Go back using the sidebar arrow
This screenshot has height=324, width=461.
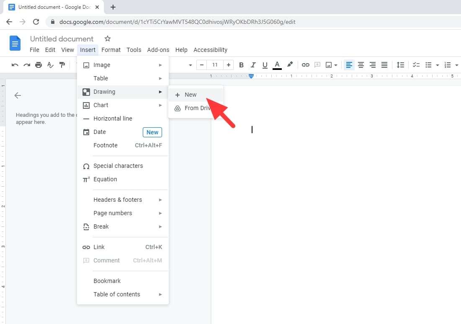click(x=18, y=95)
